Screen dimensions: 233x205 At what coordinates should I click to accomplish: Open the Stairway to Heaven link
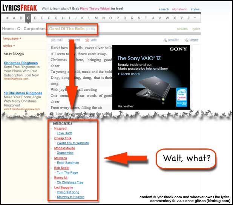[x=71, y=197]
